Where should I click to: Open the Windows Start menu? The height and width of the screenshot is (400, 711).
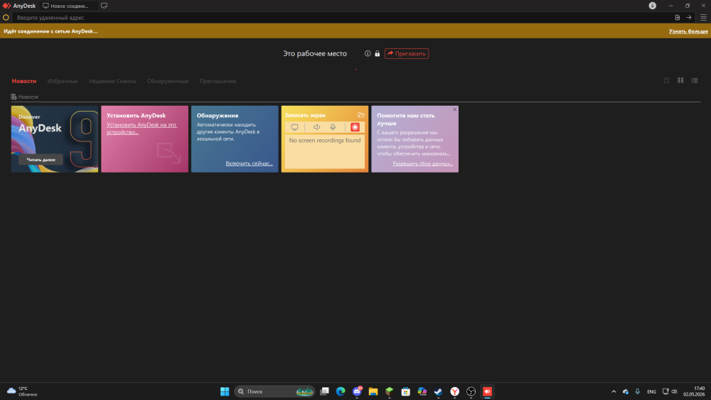(x=225, y=391)
